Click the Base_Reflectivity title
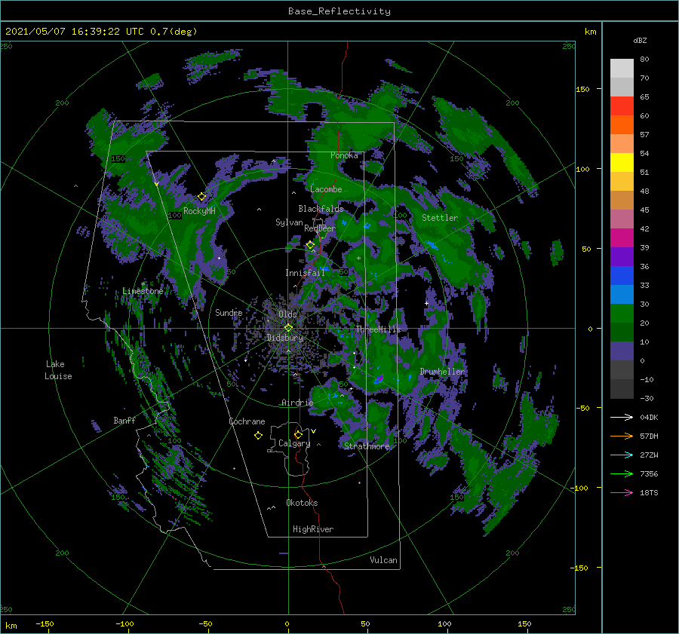This screenshot has height=634, width=679. pos(339,11)
